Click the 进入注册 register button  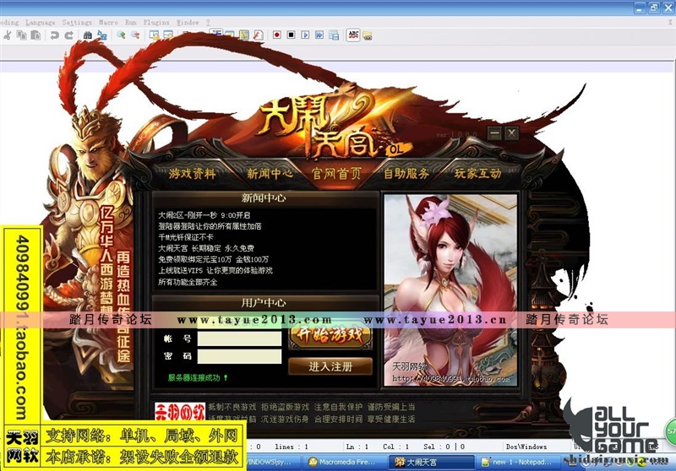pos(330,366)
